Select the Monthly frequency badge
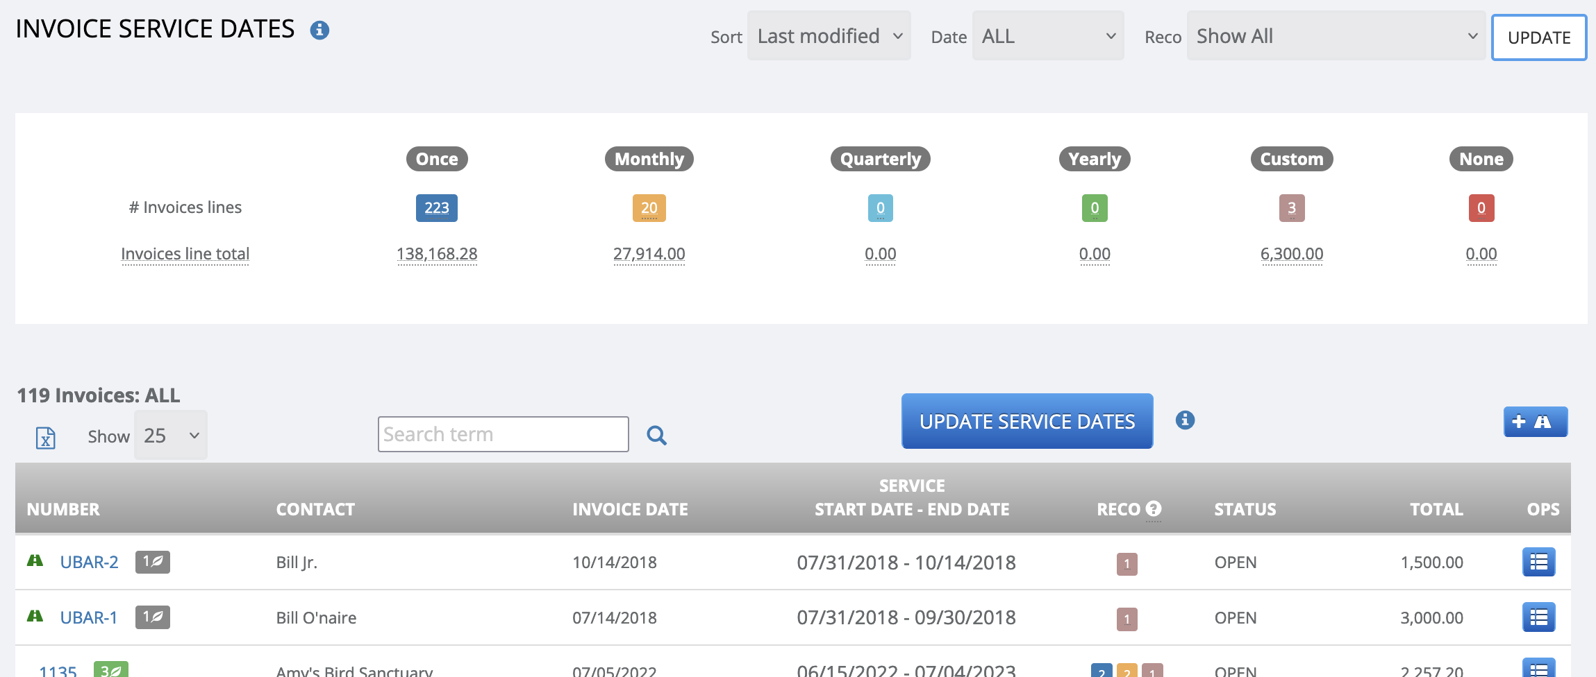This screenshot has height=677, width=1596. point(649,159)
